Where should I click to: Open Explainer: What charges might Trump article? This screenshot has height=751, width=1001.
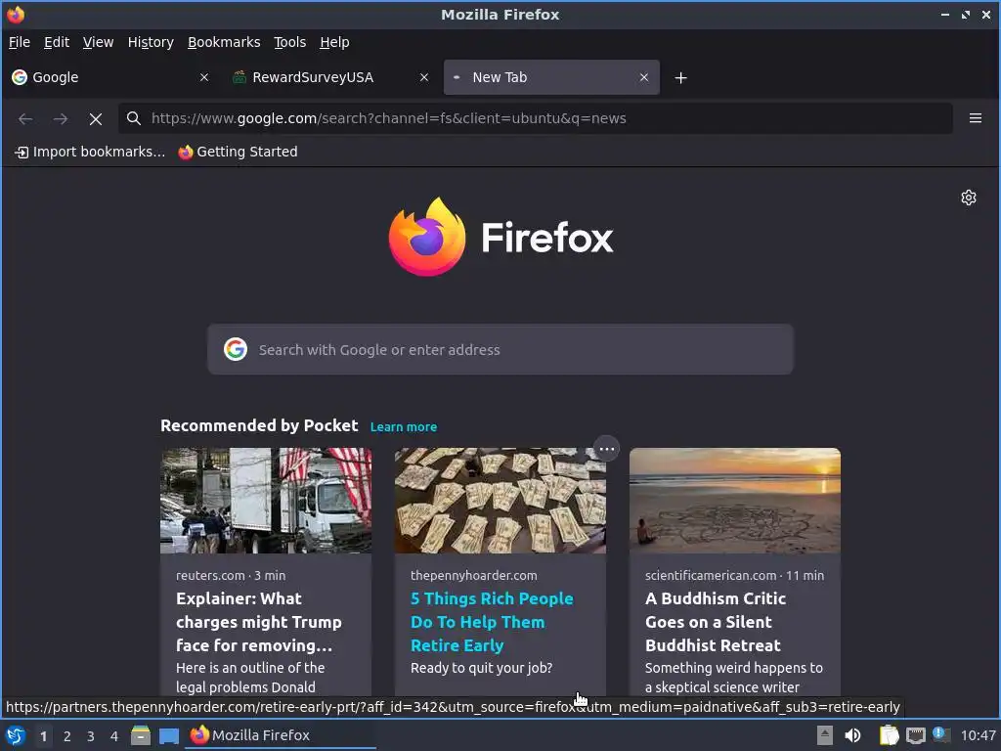click(258, 622)
